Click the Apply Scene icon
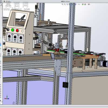This screenshot has width=108, height=108. coord(85,4)
